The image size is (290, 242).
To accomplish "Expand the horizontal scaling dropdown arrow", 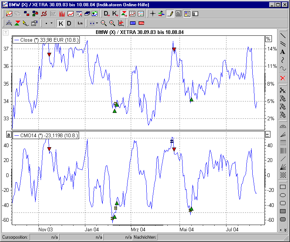I will (97, 23).
